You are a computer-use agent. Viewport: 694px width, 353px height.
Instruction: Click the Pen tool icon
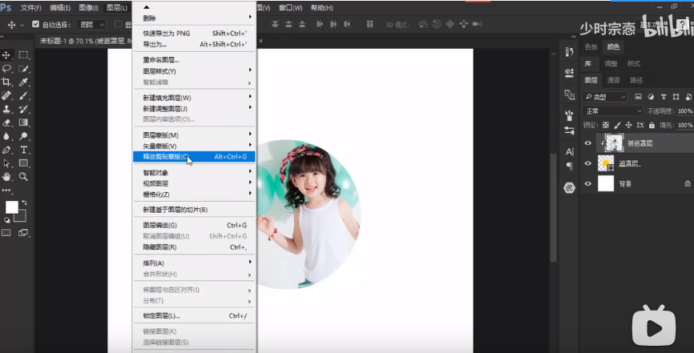pos(7,150)
